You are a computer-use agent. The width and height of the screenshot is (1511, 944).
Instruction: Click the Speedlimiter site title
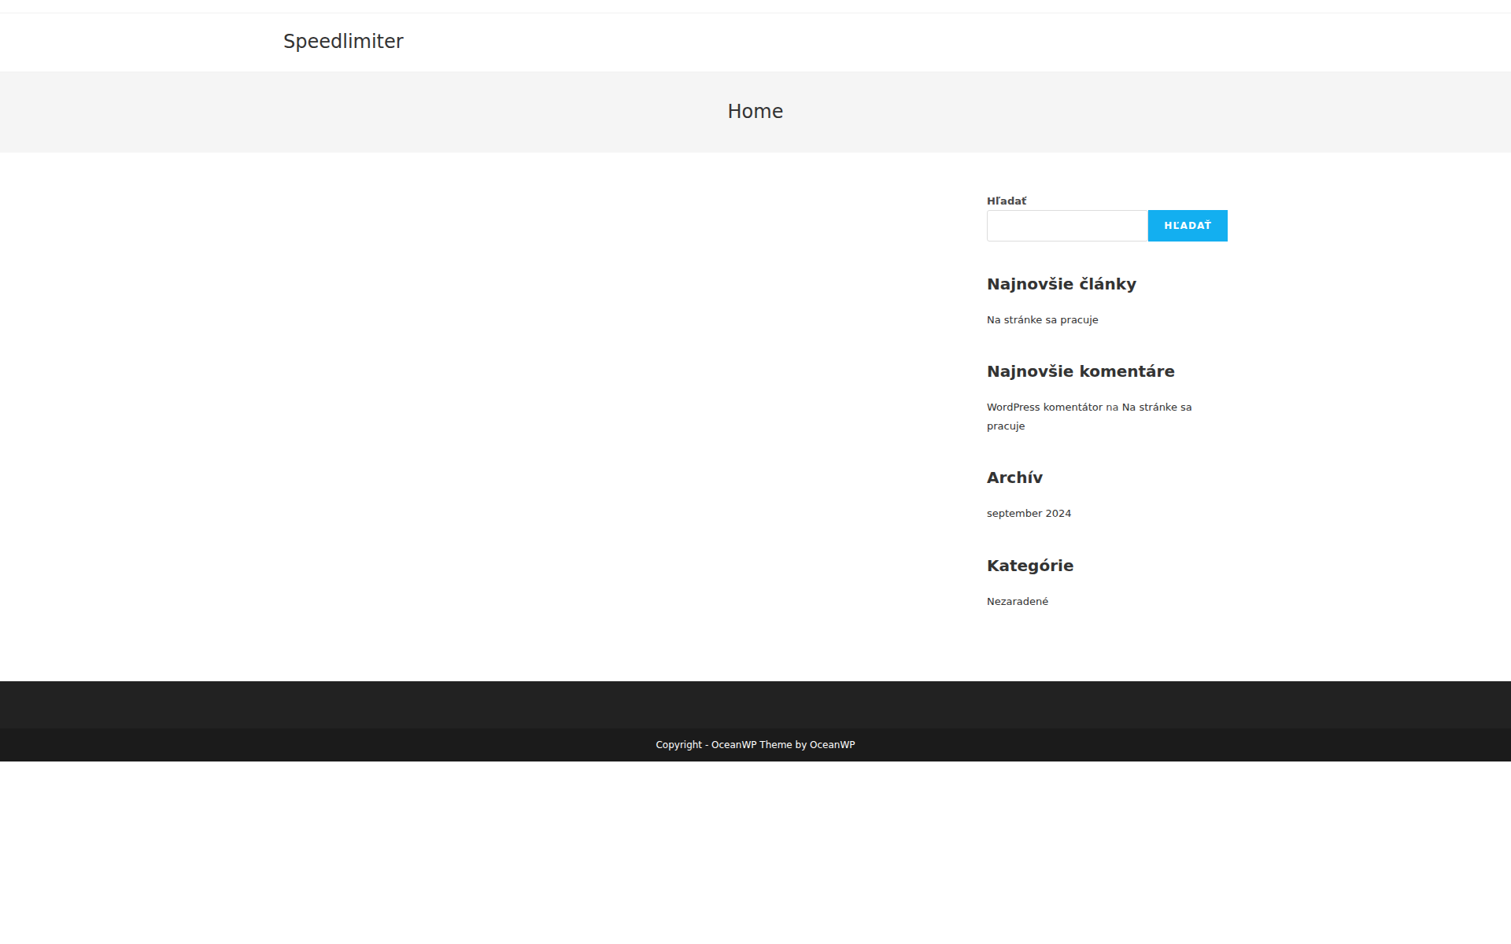click(x=343, y=42)
